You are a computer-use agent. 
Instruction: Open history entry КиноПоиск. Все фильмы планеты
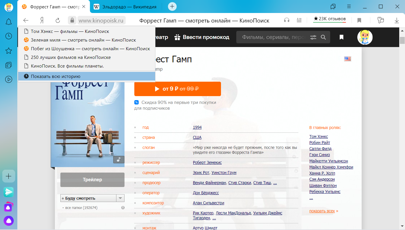click(87, 66)
